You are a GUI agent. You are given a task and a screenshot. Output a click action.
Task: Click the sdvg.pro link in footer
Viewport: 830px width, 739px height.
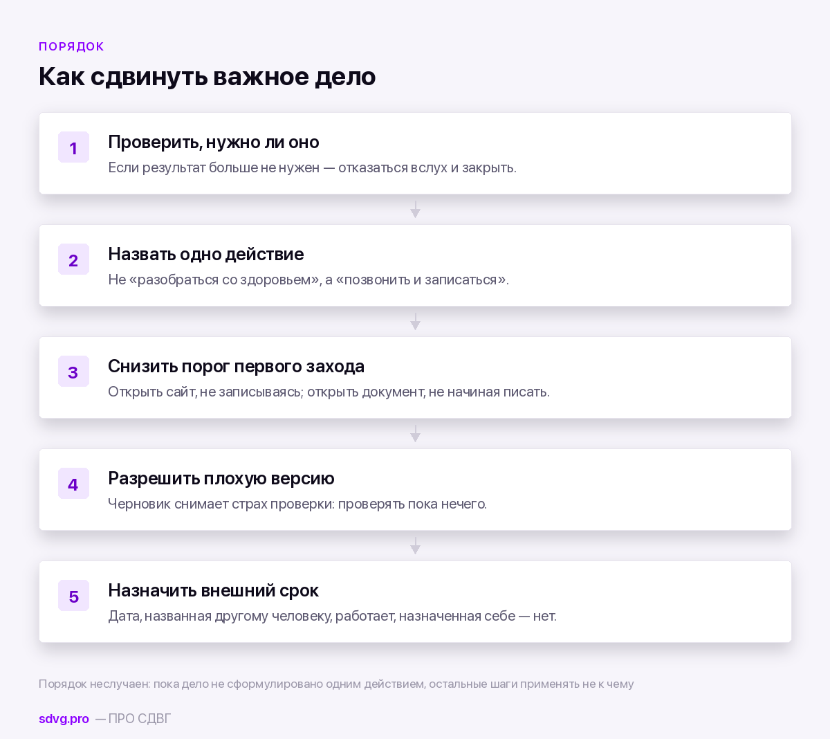64,718
